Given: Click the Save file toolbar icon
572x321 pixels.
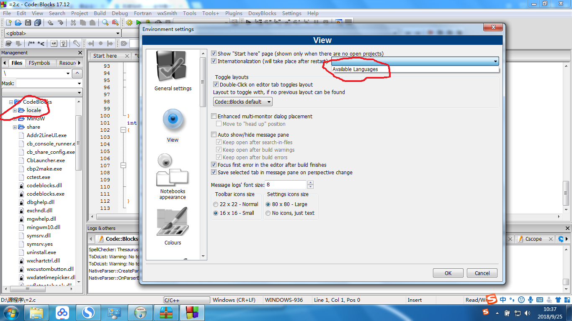Looking at the screenshot, I should [28, 23].
